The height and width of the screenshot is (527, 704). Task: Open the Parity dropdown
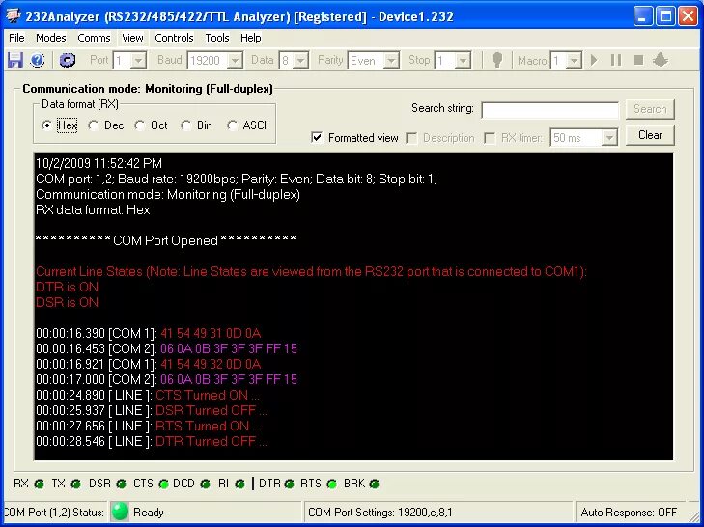[391, 60]
